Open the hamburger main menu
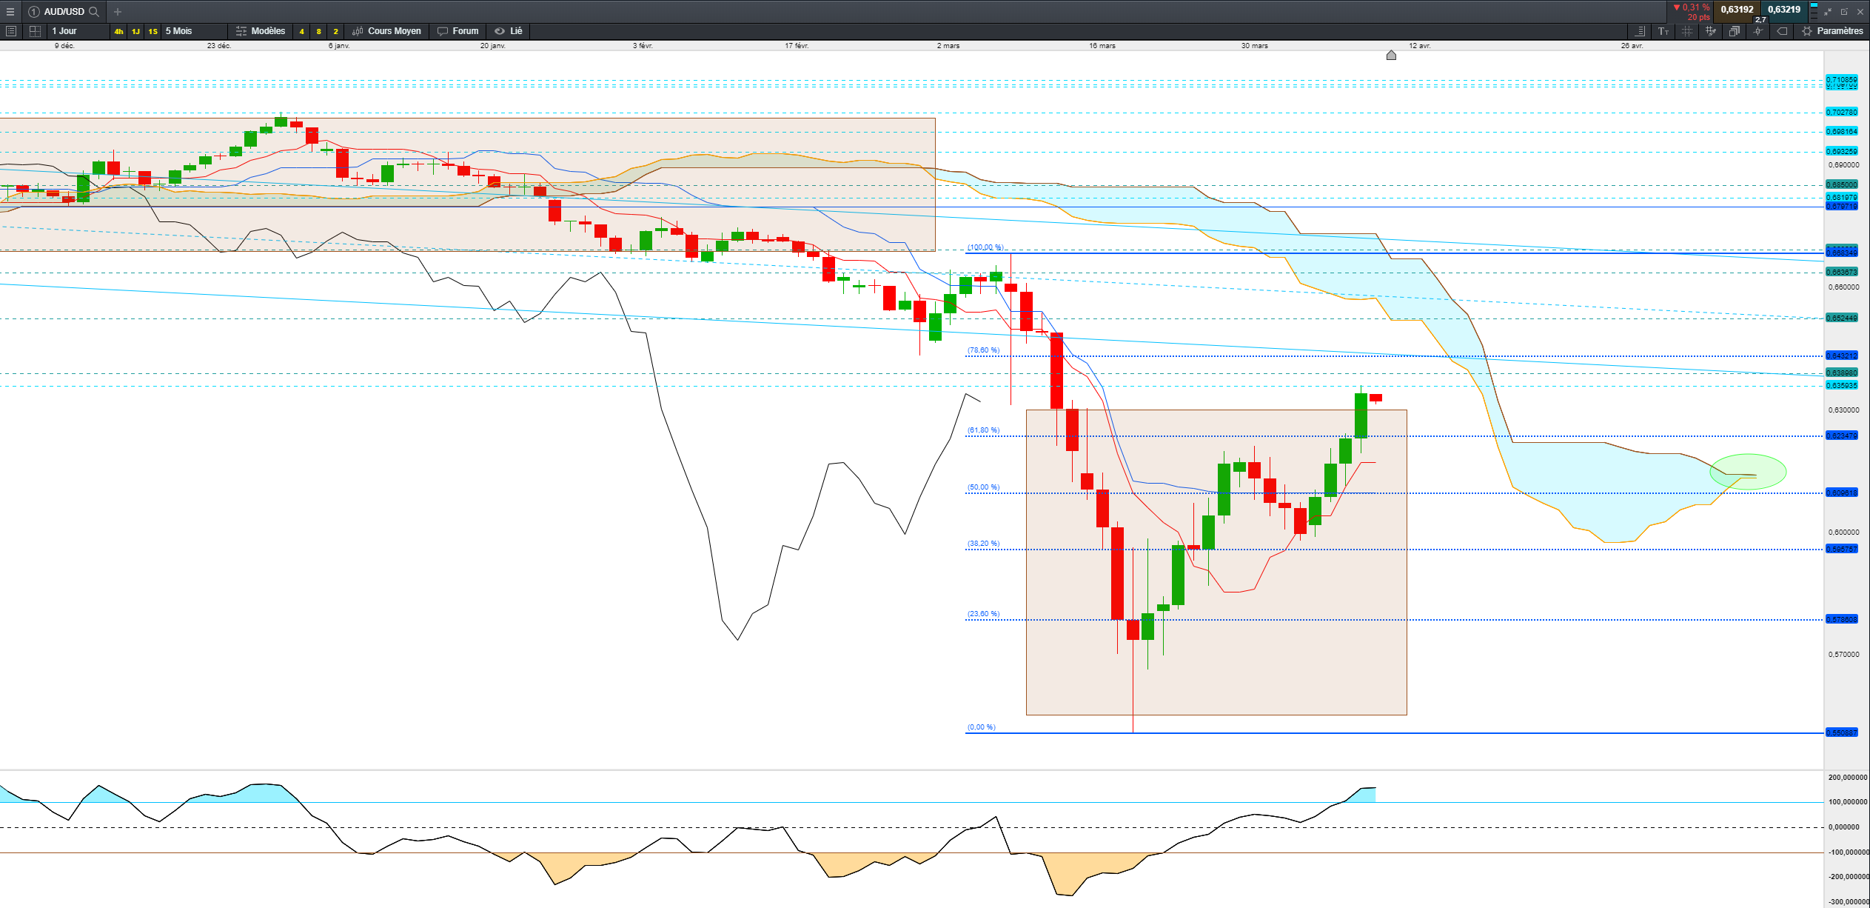Viewport: 1870px width, 908px height. (10, 11)
